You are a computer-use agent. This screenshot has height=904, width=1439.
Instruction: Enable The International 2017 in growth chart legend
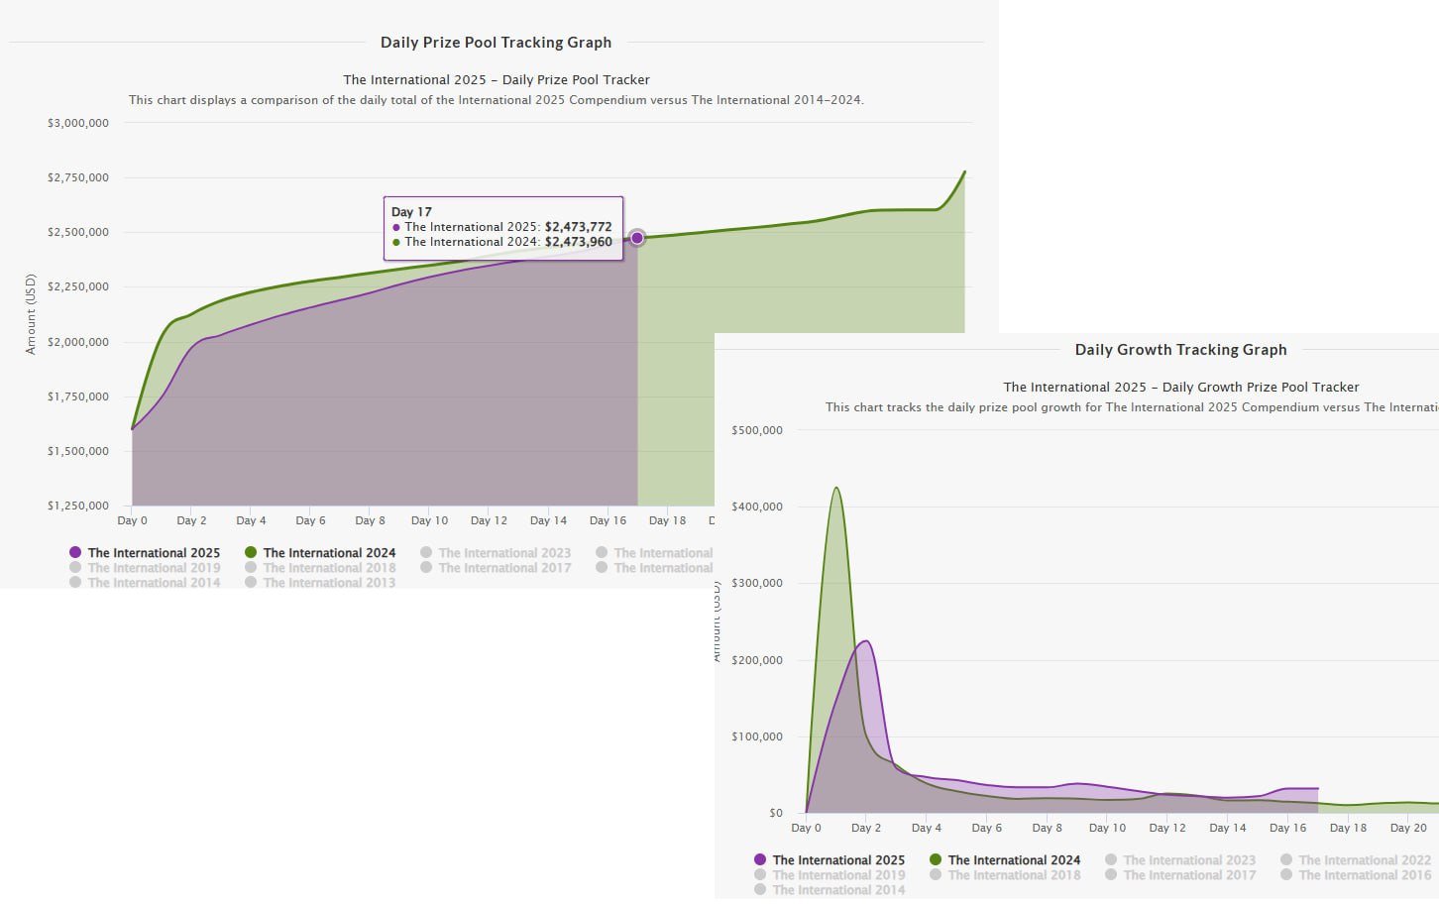click(1180, 875)
